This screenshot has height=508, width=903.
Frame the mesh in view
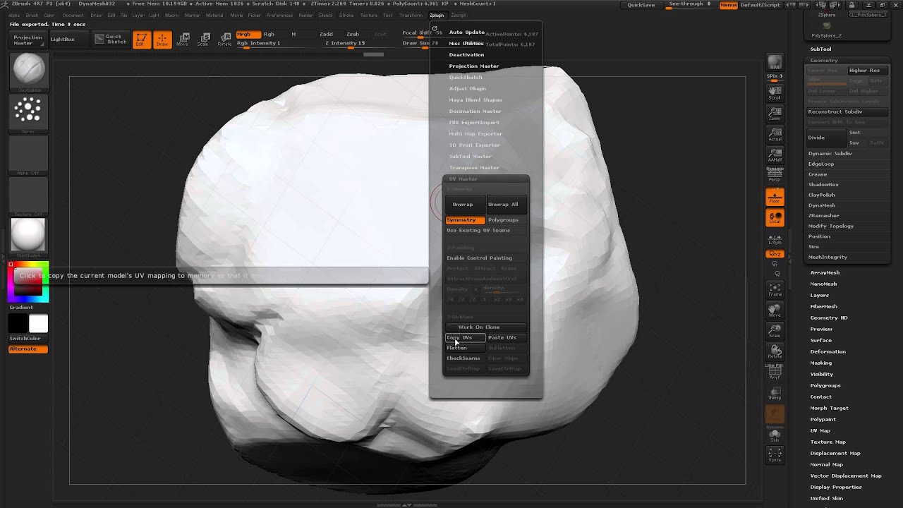coord(775,289)
